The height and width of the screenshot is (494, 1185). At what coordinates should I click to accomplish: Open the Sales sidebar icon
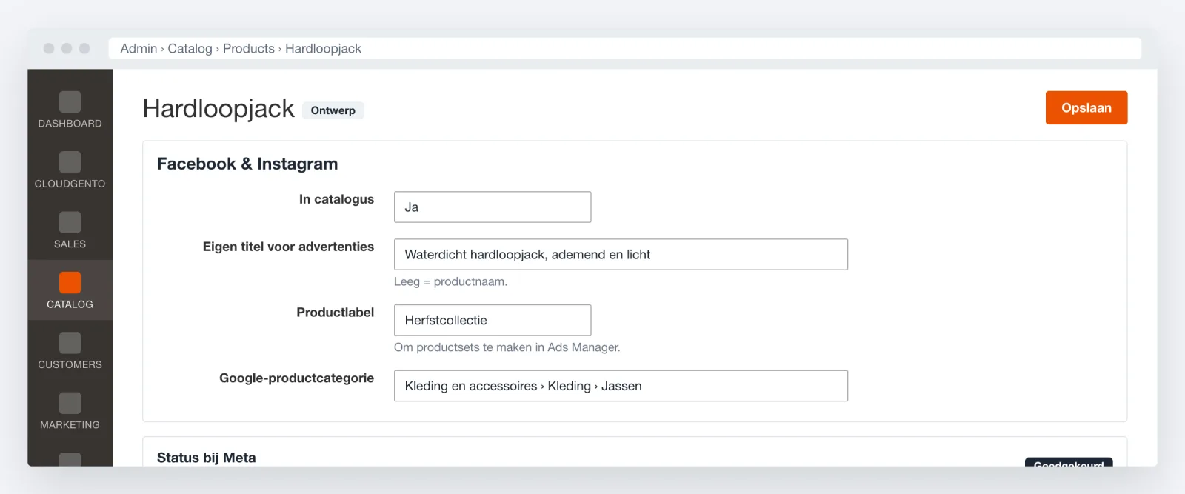coord(70,222)
